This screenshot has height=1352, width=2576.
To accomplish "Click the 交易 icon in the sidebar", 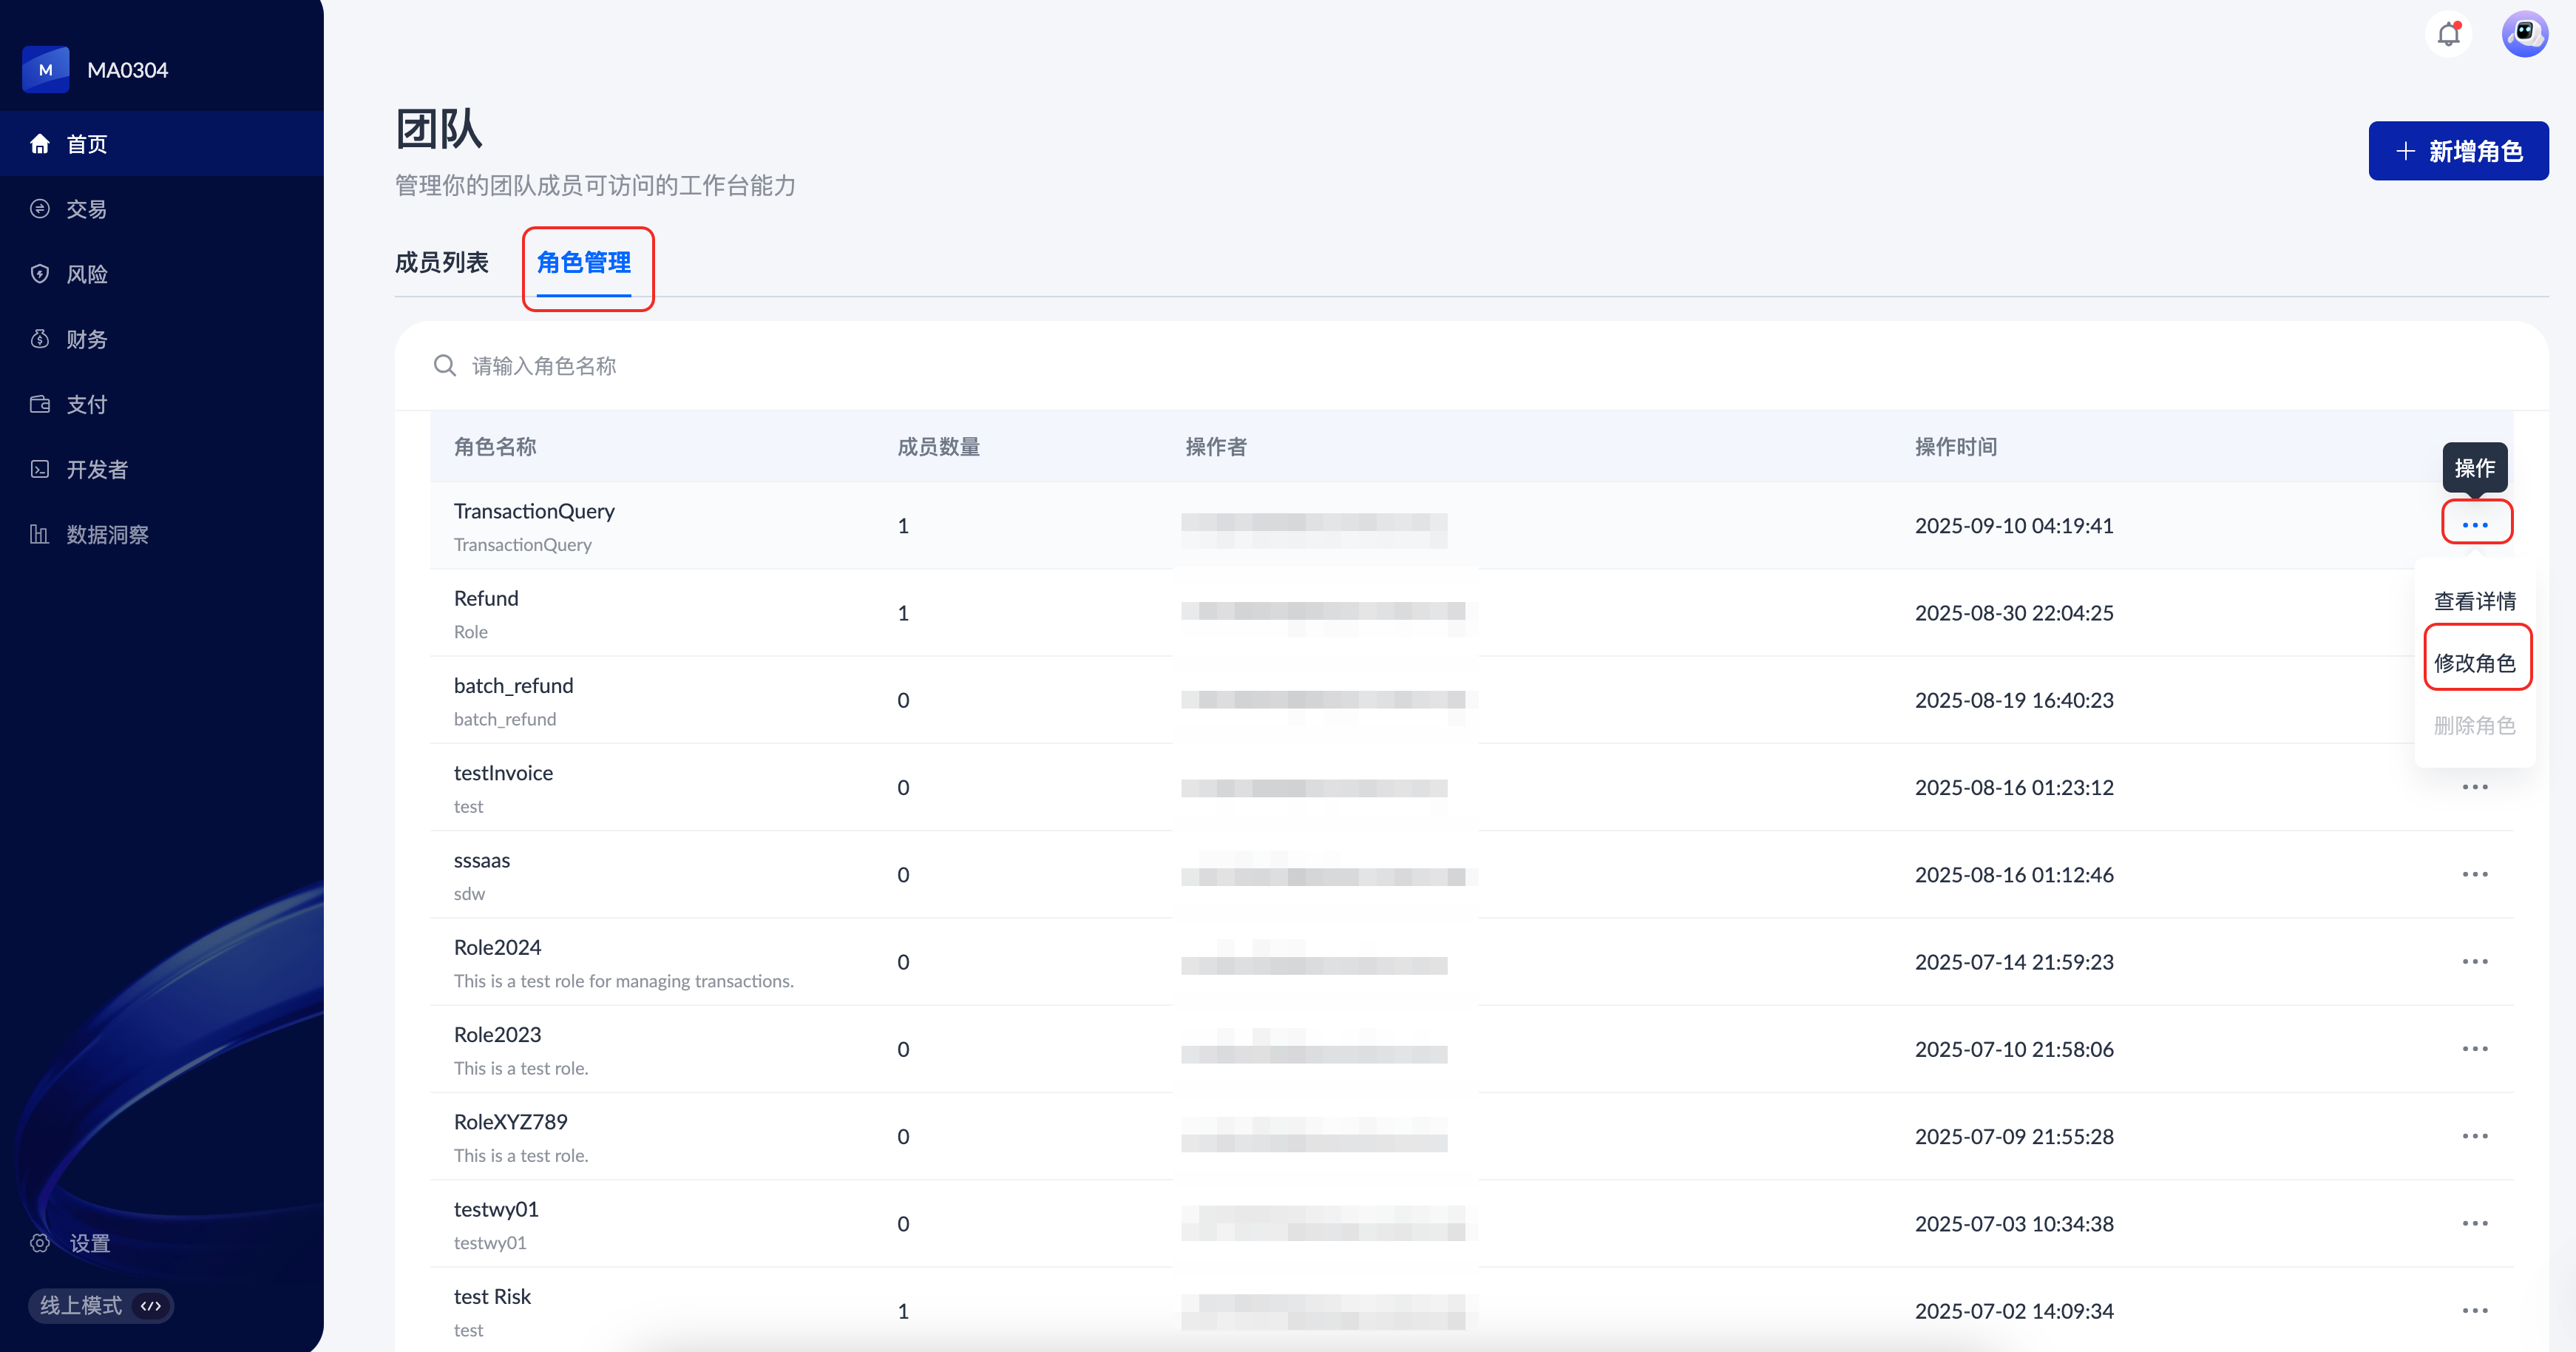I will [x=40, y=209].
